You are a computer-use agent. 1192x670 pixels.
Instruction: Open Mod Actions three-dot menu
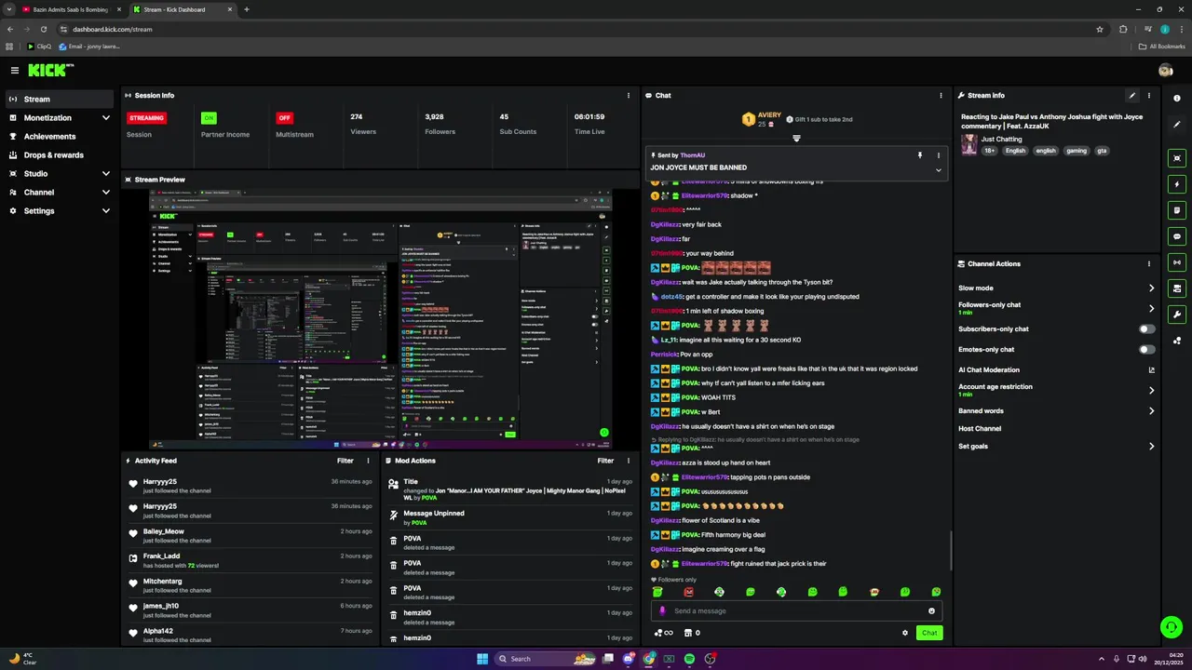tap(630, 461)
